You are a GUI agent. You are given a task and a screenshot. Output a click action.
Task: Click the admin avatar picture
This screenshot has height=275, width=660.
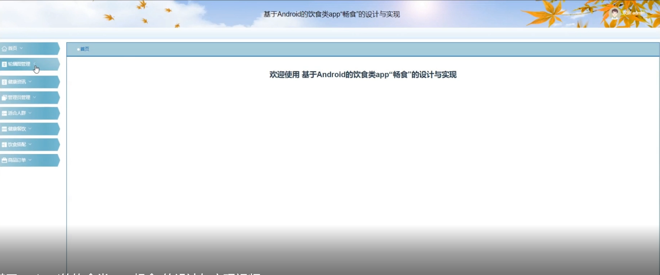pos(615,13)
